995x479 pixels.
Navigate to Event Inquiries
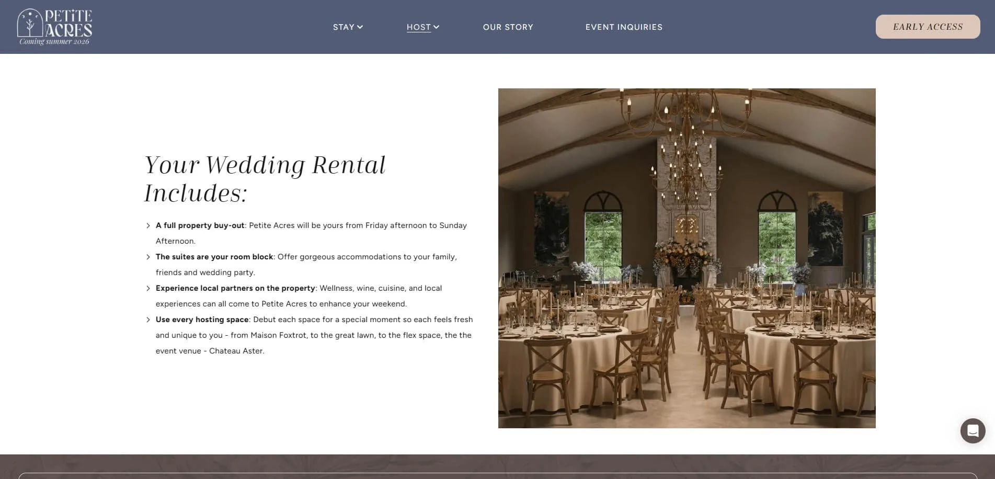[x=624, y=27]
